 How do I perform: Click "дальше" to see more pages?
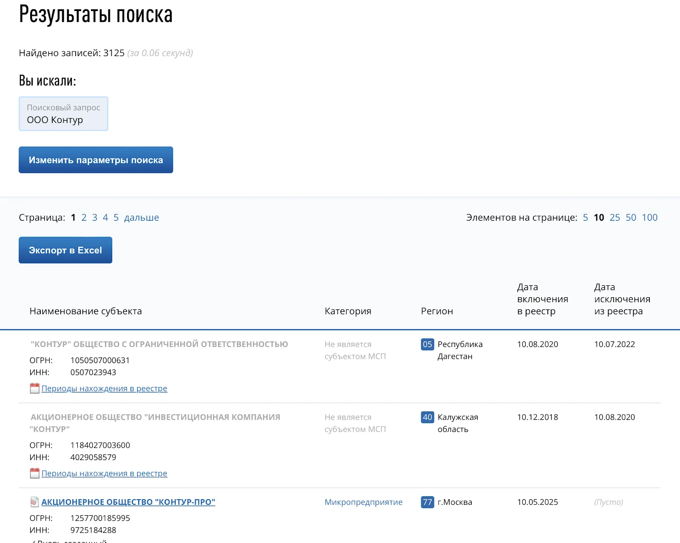pos(142,217)
